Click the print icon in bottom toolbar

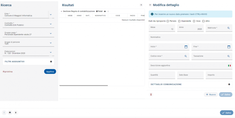(10, 113)
